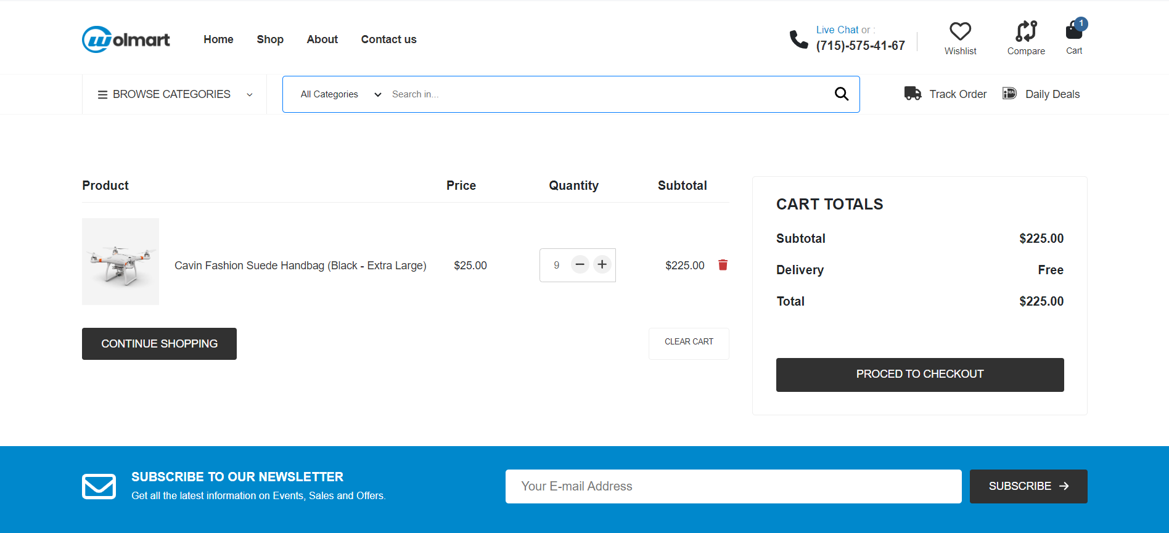Decrease quantity with the minus button
The width and height of the screenshot is (1169, 533).
click(580, 265)
